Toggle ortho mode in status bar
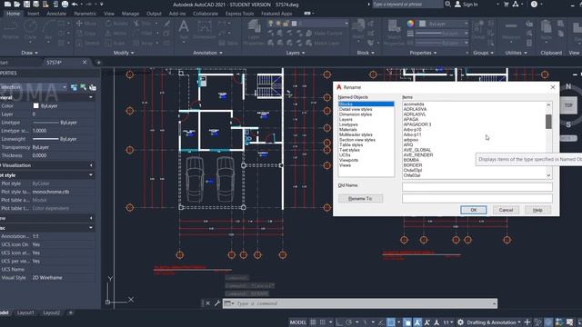This screenshot has width=582, height=327. pyautogui.click(x=339, y=322)
